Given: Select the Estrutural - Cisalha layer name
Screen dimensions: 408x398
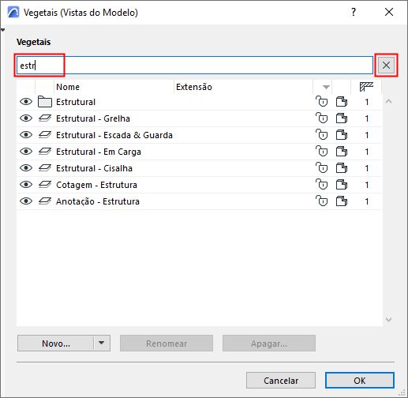Looking at the screenshot, I should coord(94,168).
